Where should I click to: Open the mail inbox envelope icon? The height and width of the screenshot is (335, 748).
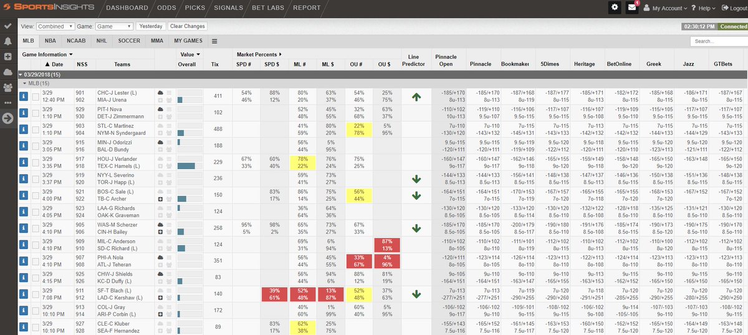pyautogui.click(x=631, y=7)
